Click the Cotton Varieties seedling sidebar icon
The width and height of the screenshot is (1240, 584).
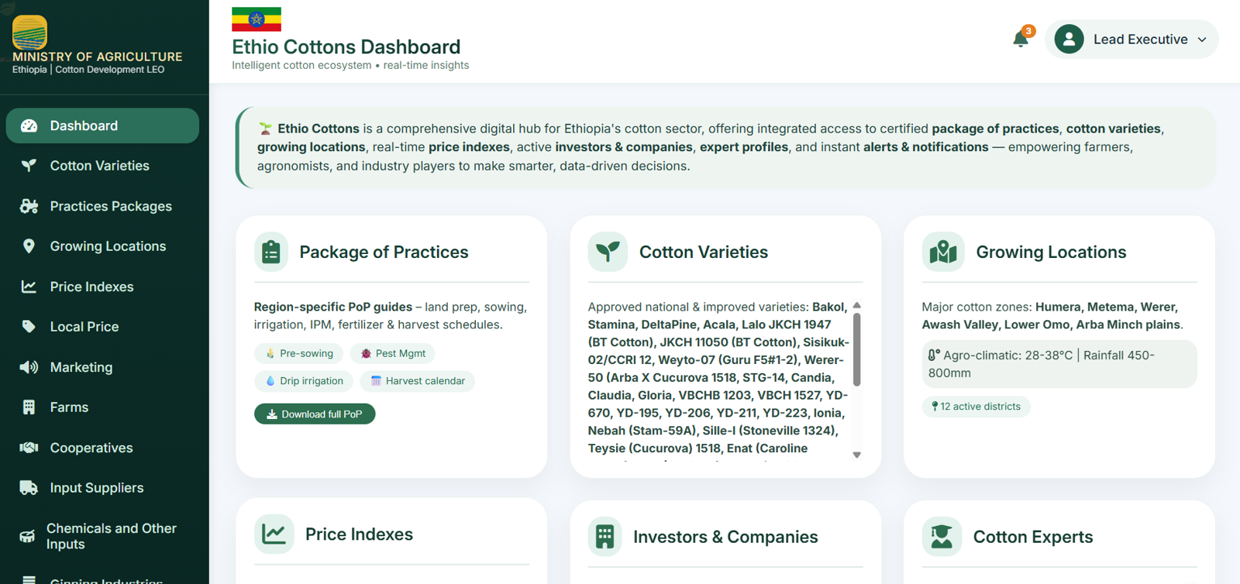(x=29, y=166)
